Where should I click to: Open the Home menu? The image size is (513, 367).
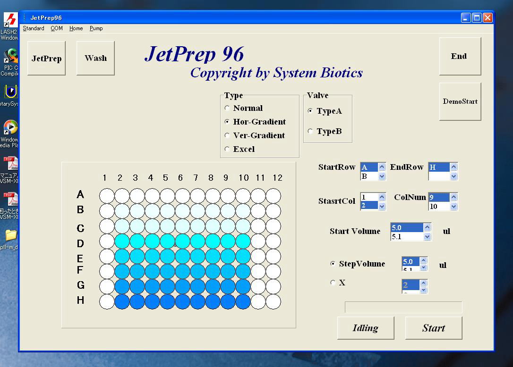(x=76, y=28)
